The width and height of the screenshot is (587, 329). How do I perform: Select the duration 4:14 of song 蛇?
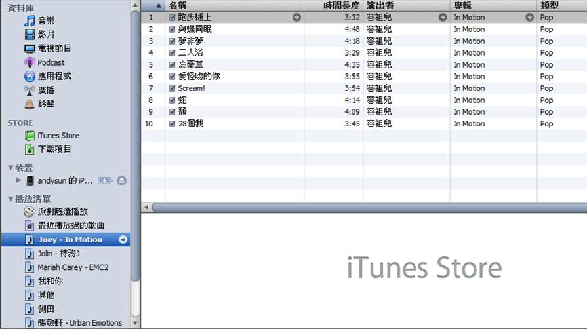pyautogui.click(x=352, y=100)
